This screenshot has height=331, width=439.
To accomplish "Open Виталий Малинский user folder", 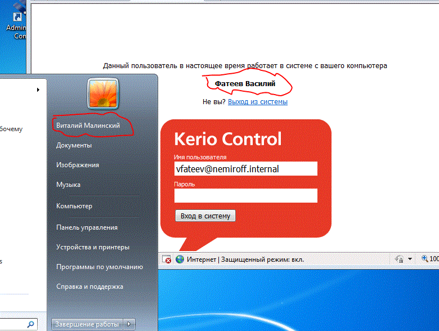I will tap(88, 126).
